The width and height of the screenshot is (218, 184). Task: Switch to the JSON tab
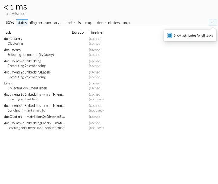pos(10,23)
